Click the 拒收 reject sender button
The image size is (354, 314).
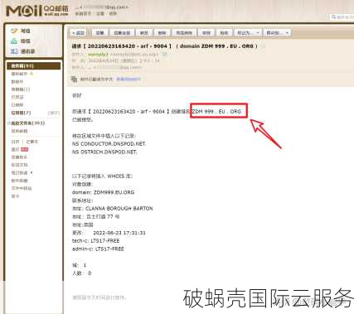pos(224,33)
